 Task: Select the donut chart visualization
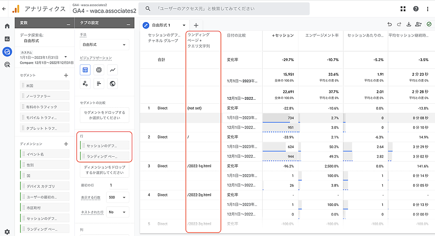tap(99, 70)
